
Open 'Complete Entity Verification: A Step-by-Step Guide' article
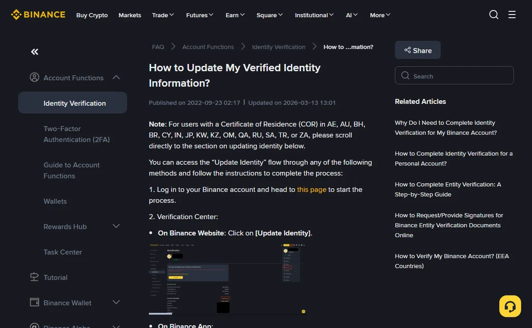tap(448, 189)
